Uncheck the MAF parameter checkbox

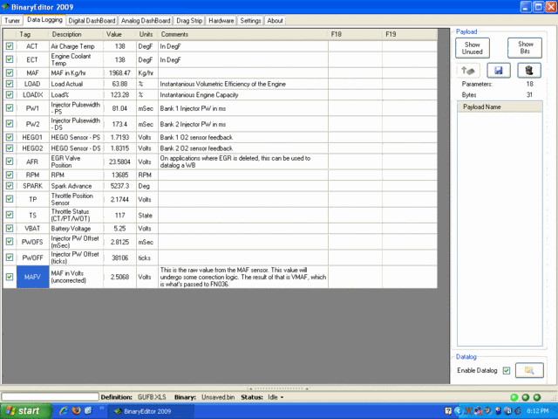10,72
